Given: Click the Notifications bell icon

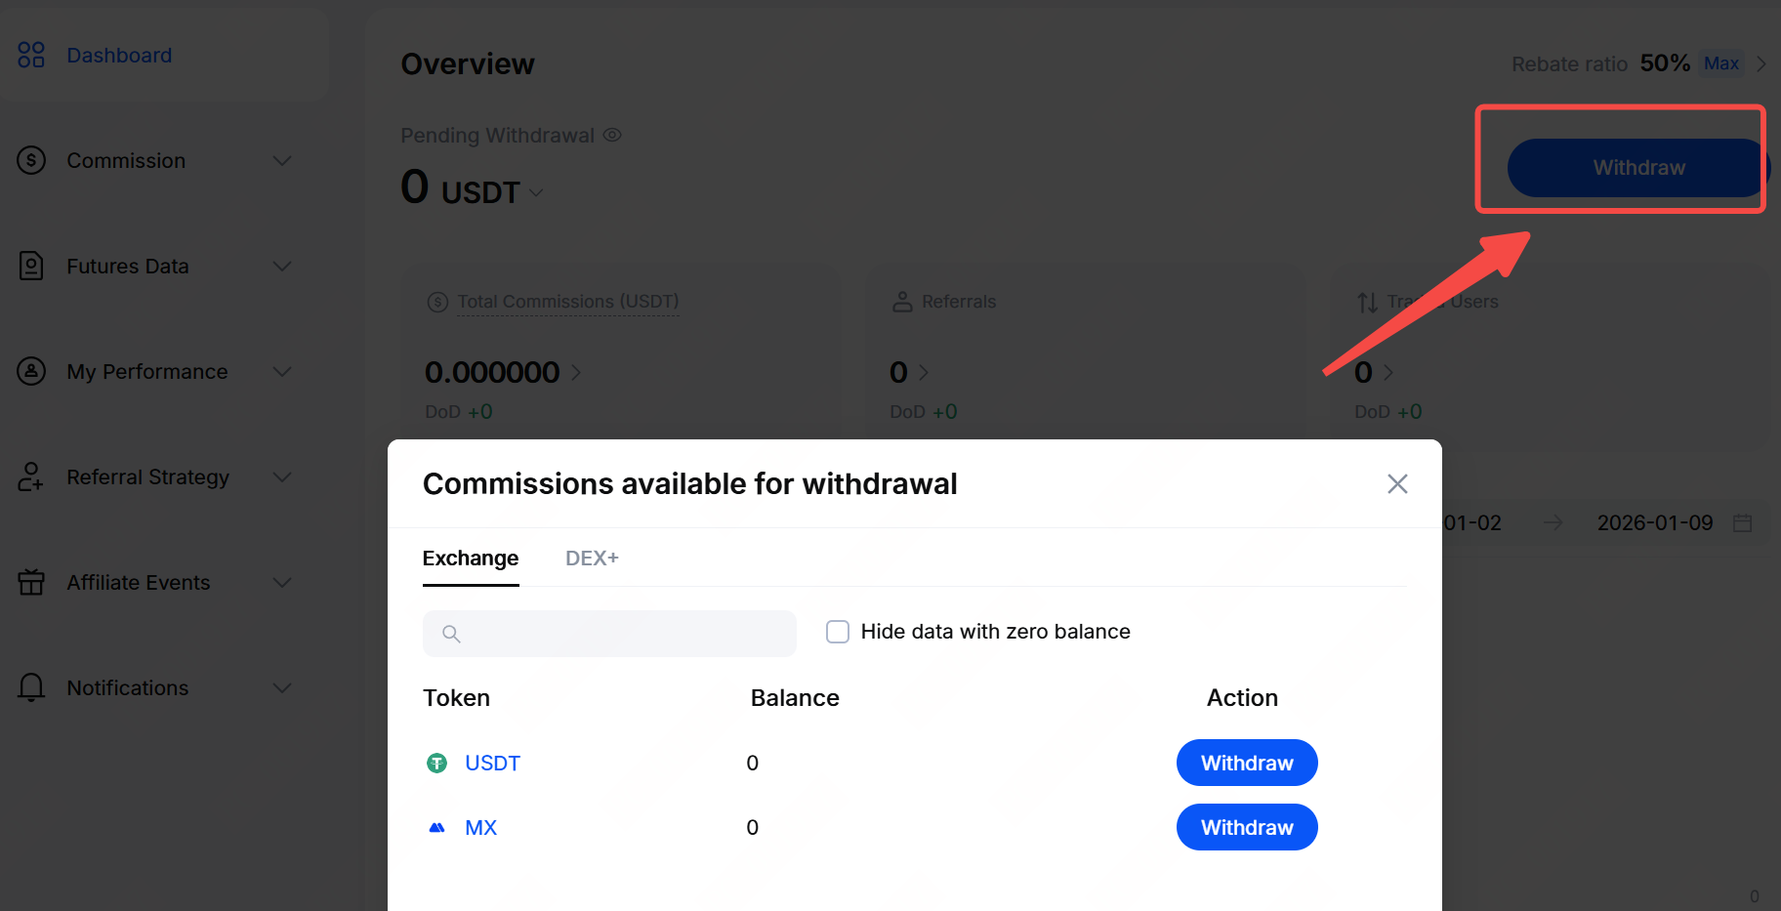Looking at the screenshot, I should point(31,687).
